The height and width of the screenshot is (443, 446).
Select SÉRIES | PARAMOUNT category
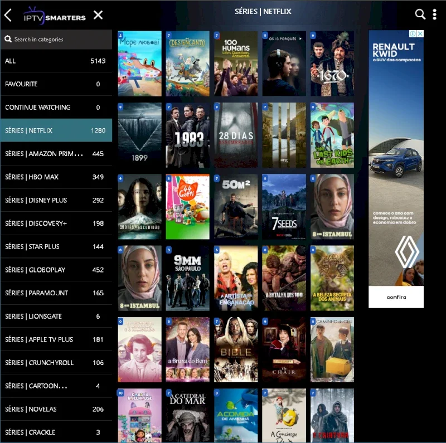coord(56,293)
